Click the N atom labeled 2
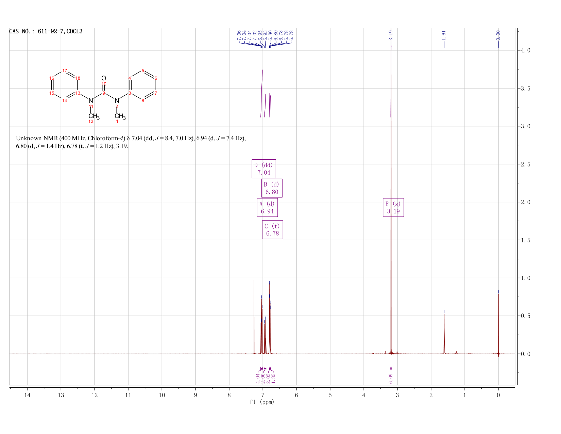Screen dimensions: 561x434 [x=117, y=101]
